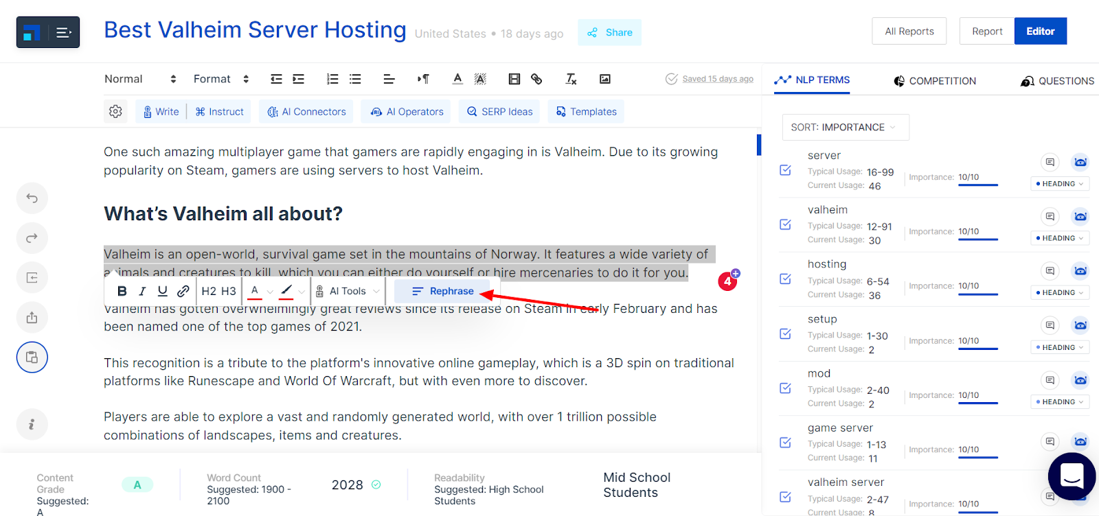
Task: Click the decrease indent icon
Action: click(276, 79)
